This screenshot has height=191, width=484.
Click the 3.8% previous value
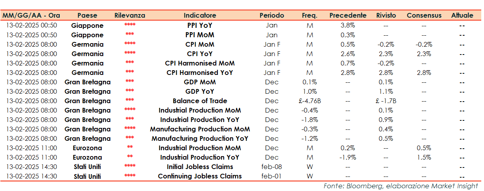point(348,25)
